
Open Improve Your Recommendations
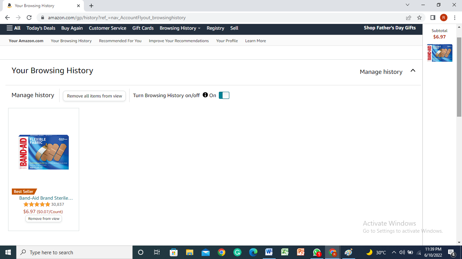[179, 41]
